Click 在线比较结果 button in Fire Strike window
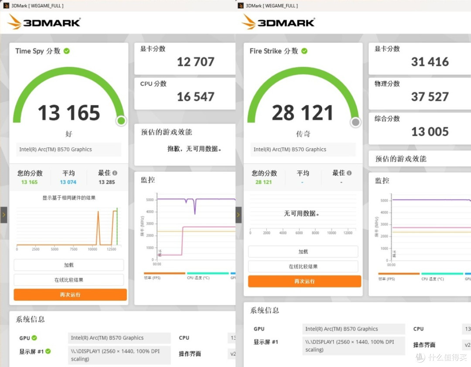471x367 pixels. click(x=303, y=266)
